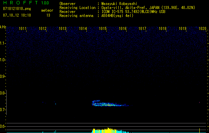This screenshot has width=209, height=133.
Task: Click the Observer label
Action: (67, 4)
